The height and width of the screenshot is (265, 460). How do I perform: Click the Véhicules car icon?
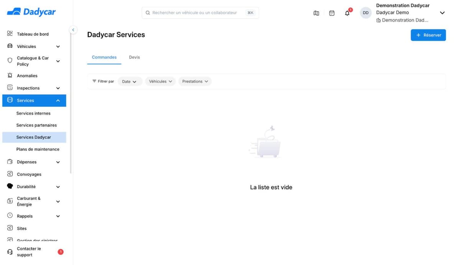pos(10,46)
